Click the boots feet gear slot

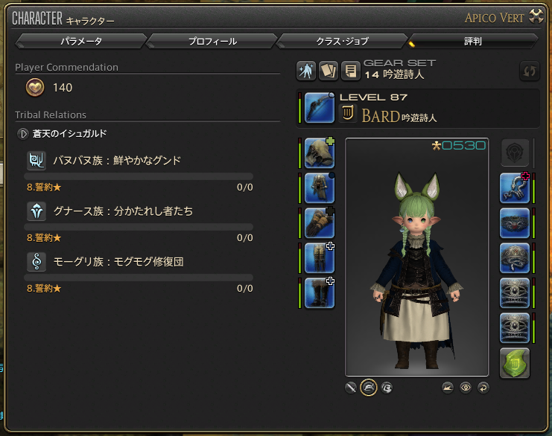[320, 293]
